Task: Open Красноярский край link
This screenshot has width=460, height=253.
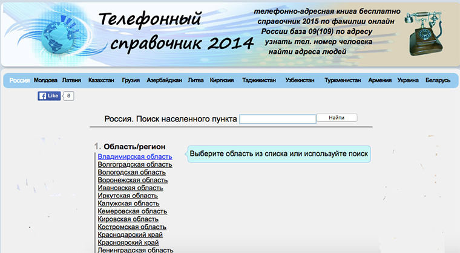Action: (128, 243)
